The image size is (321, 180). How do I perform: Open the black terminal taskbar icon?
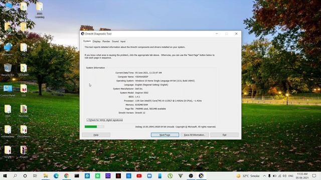click(77, 176)
